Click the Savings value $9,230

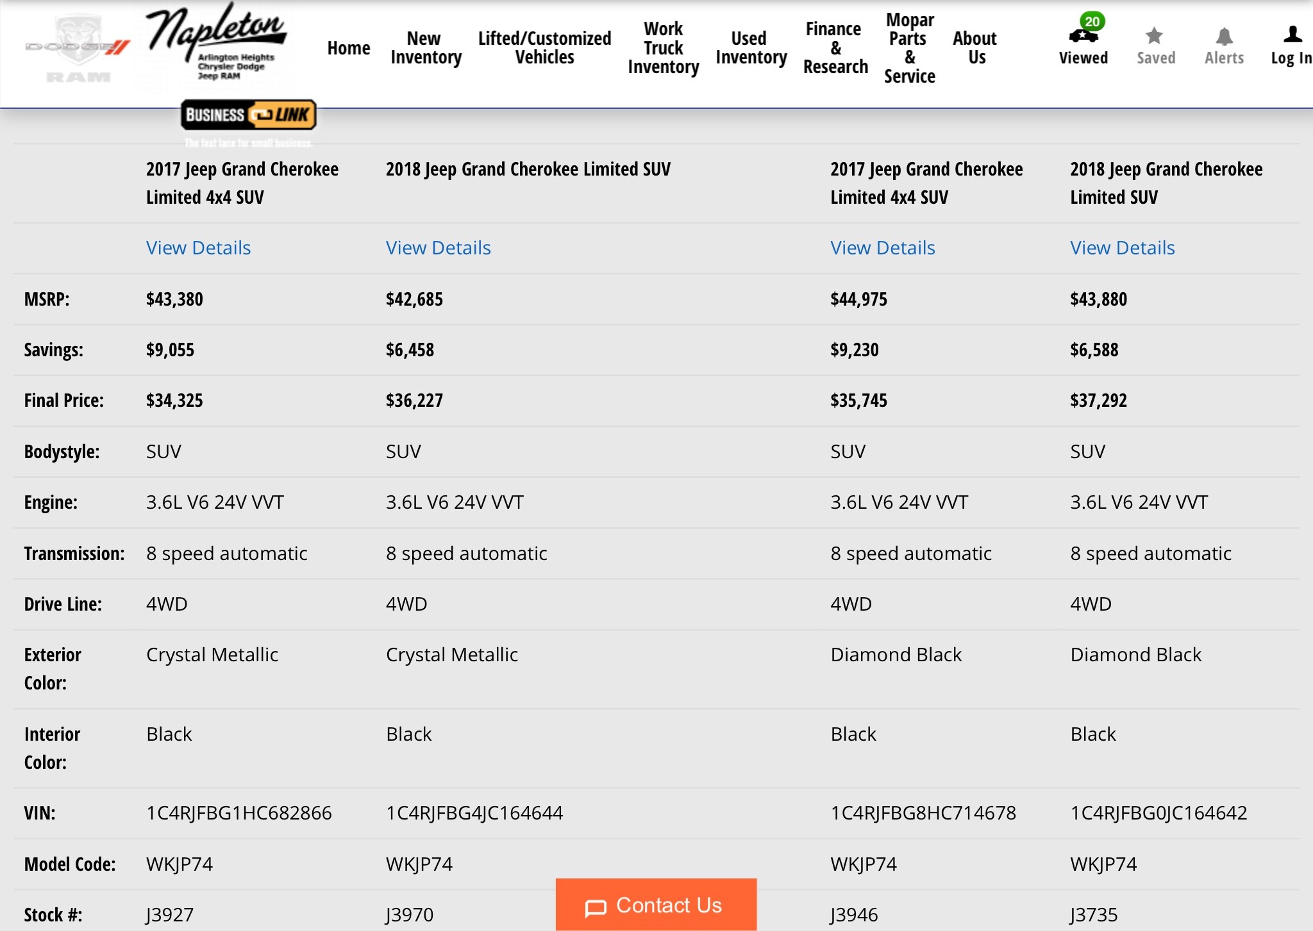pos(855,350)
